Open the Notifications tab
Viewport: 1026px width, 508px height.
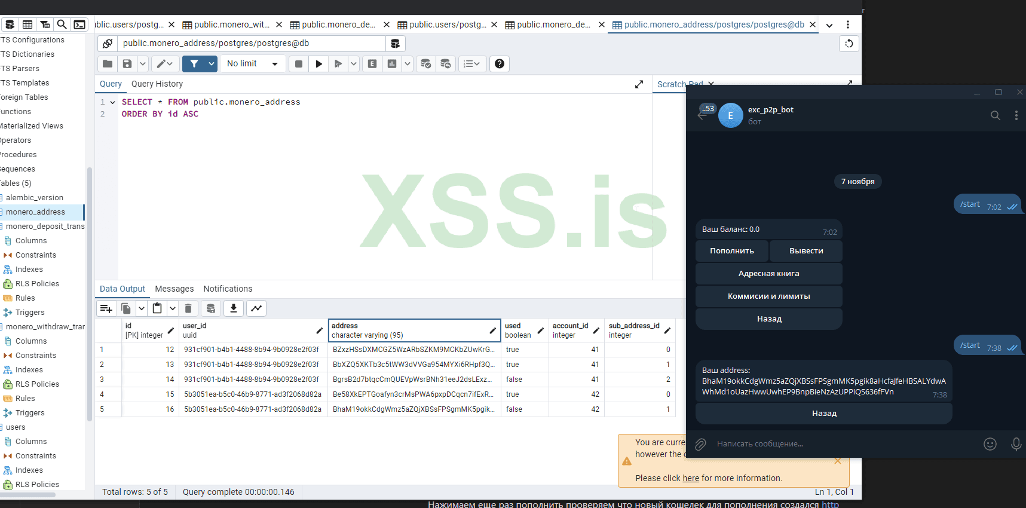pos(228,289)
